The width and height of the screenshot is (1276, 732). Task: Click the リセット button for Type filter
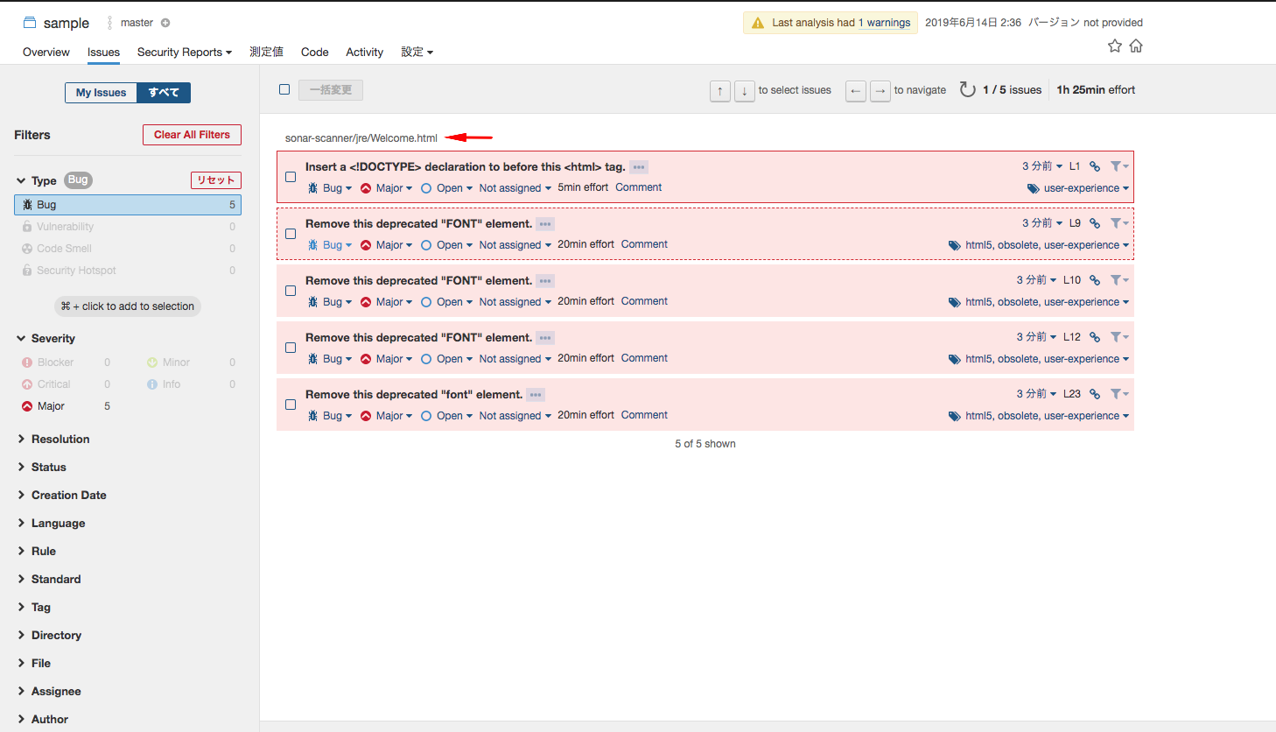(216, 180)
